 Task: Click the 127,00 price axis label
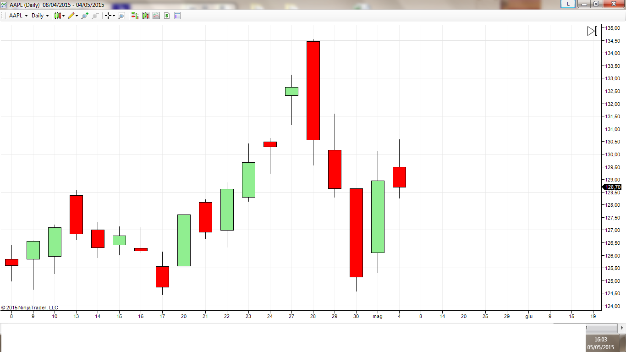pos(613,230)
